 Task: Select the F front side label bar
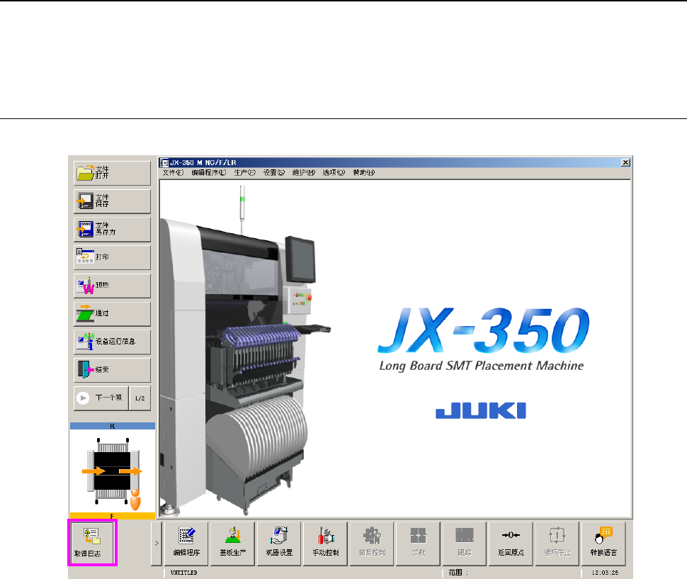[x=113, y=516]
